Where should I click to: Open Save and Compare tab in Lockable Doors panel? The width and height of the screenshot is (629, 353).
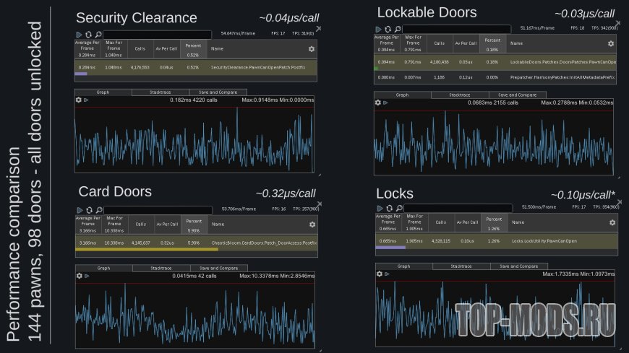(517, 95)
